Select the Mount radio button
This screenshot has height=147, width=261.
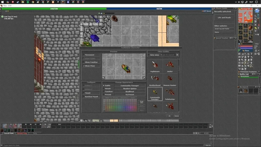[103, 89]
